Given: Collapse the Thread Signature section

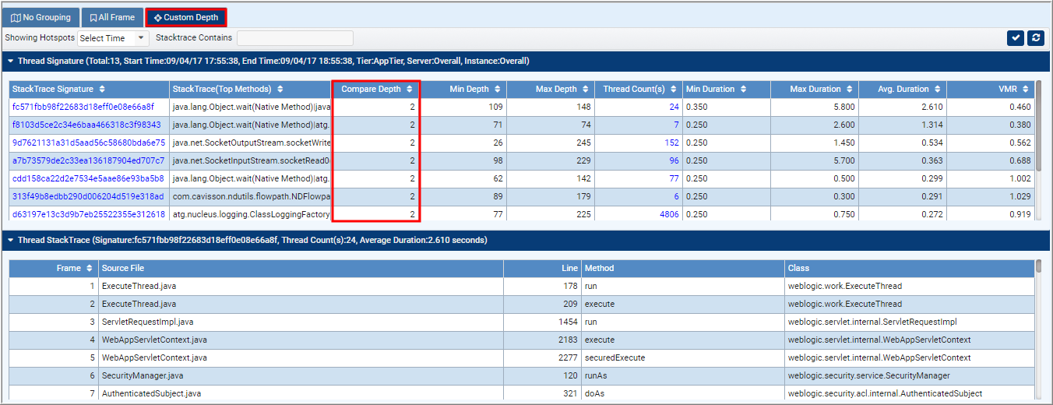Looking at the screenshot, I should (10, 61).
